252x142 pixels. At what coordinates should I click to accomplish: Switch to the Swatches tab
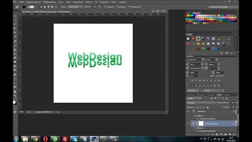click(196, 13)
